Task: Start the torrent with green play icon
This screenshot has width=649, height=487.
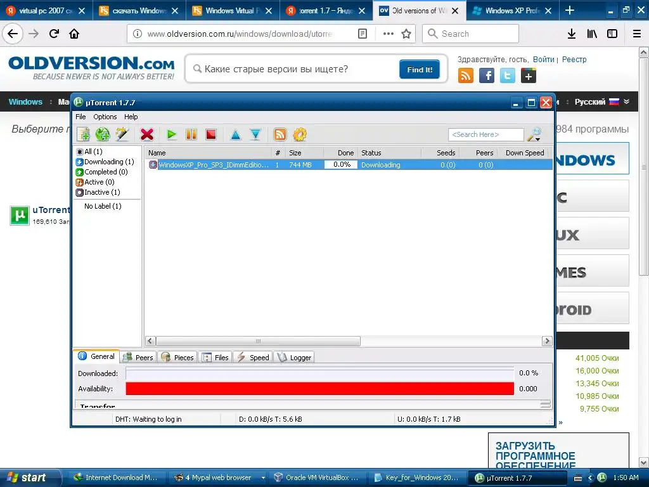Action: (x=171, y=134)
